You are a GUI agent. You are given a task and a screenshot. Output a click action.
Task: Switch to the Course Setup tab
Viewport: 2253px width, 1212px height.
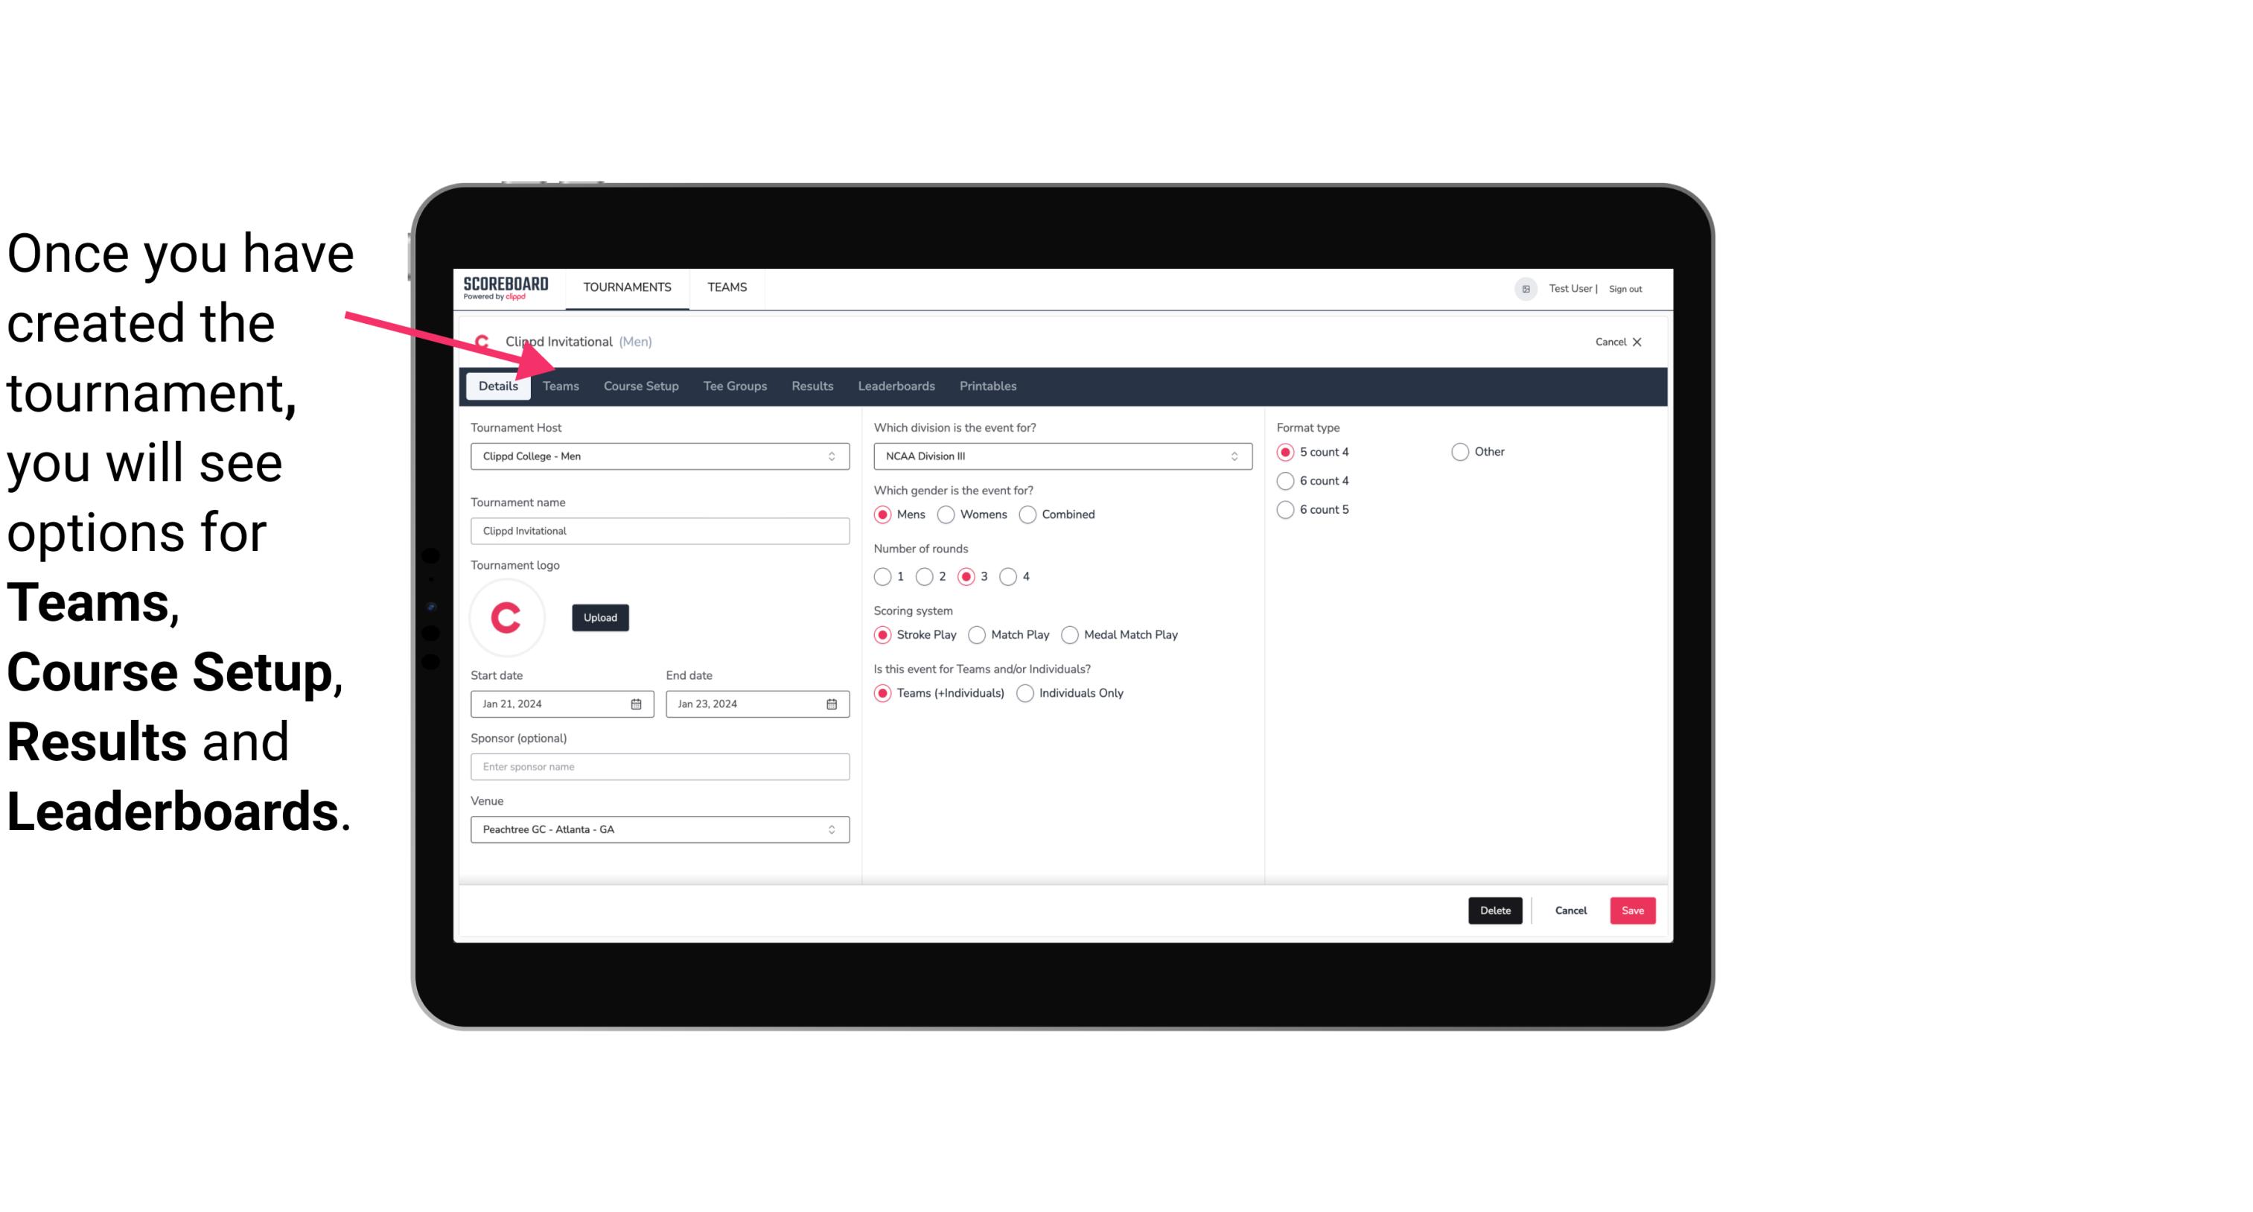[639, 386]
